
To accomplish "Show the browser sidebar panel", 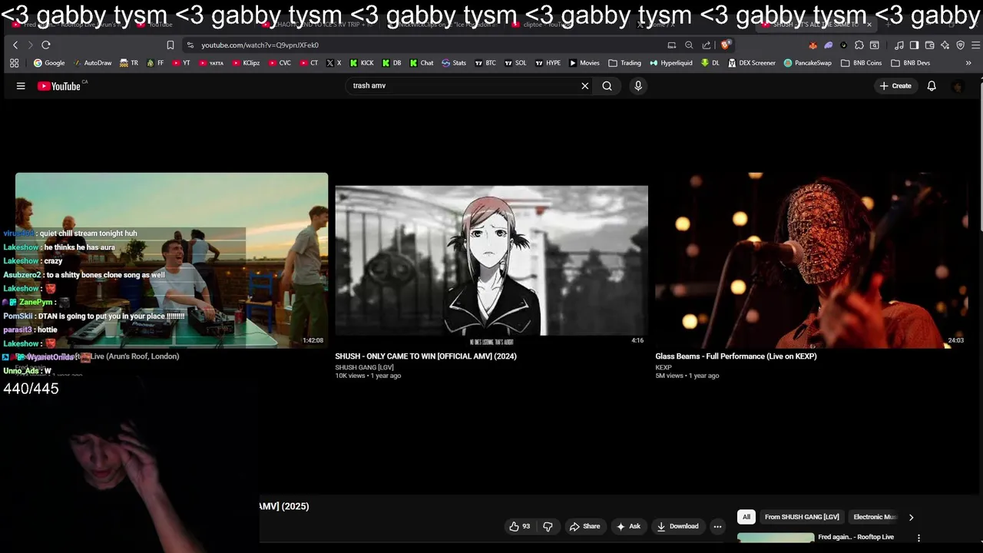I will pyautogui.click(x=914, y=45).
